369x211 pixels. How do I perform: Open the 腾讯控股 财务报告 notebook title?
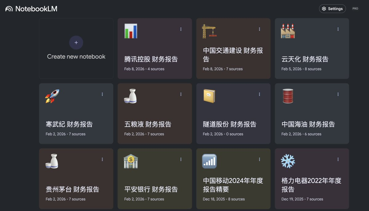tap(151, 59)
